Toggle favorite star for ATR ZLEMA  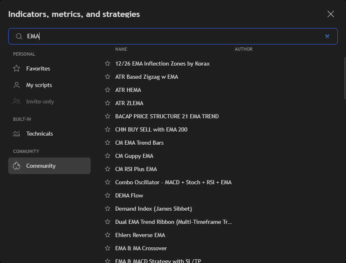pos(108,103)
